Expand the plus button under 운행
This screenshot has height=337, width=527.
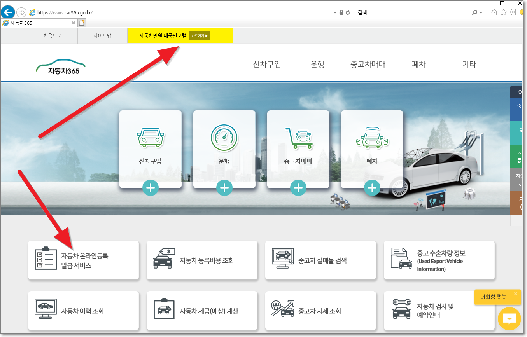pyautogui.click(x=224, y=188)
